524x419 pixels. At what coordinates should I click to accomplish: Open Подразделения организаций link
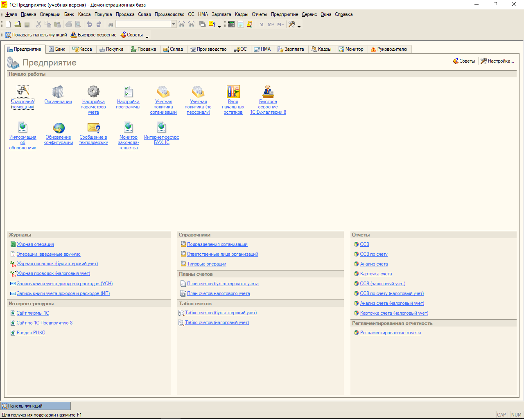(217, 244)
